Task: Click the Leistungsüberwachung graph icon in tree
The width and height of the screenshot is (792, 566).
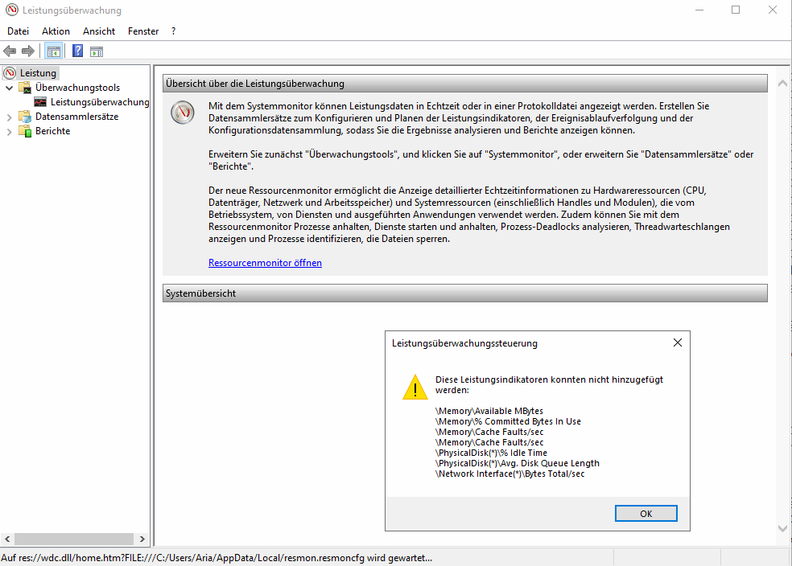Action: 40,102
